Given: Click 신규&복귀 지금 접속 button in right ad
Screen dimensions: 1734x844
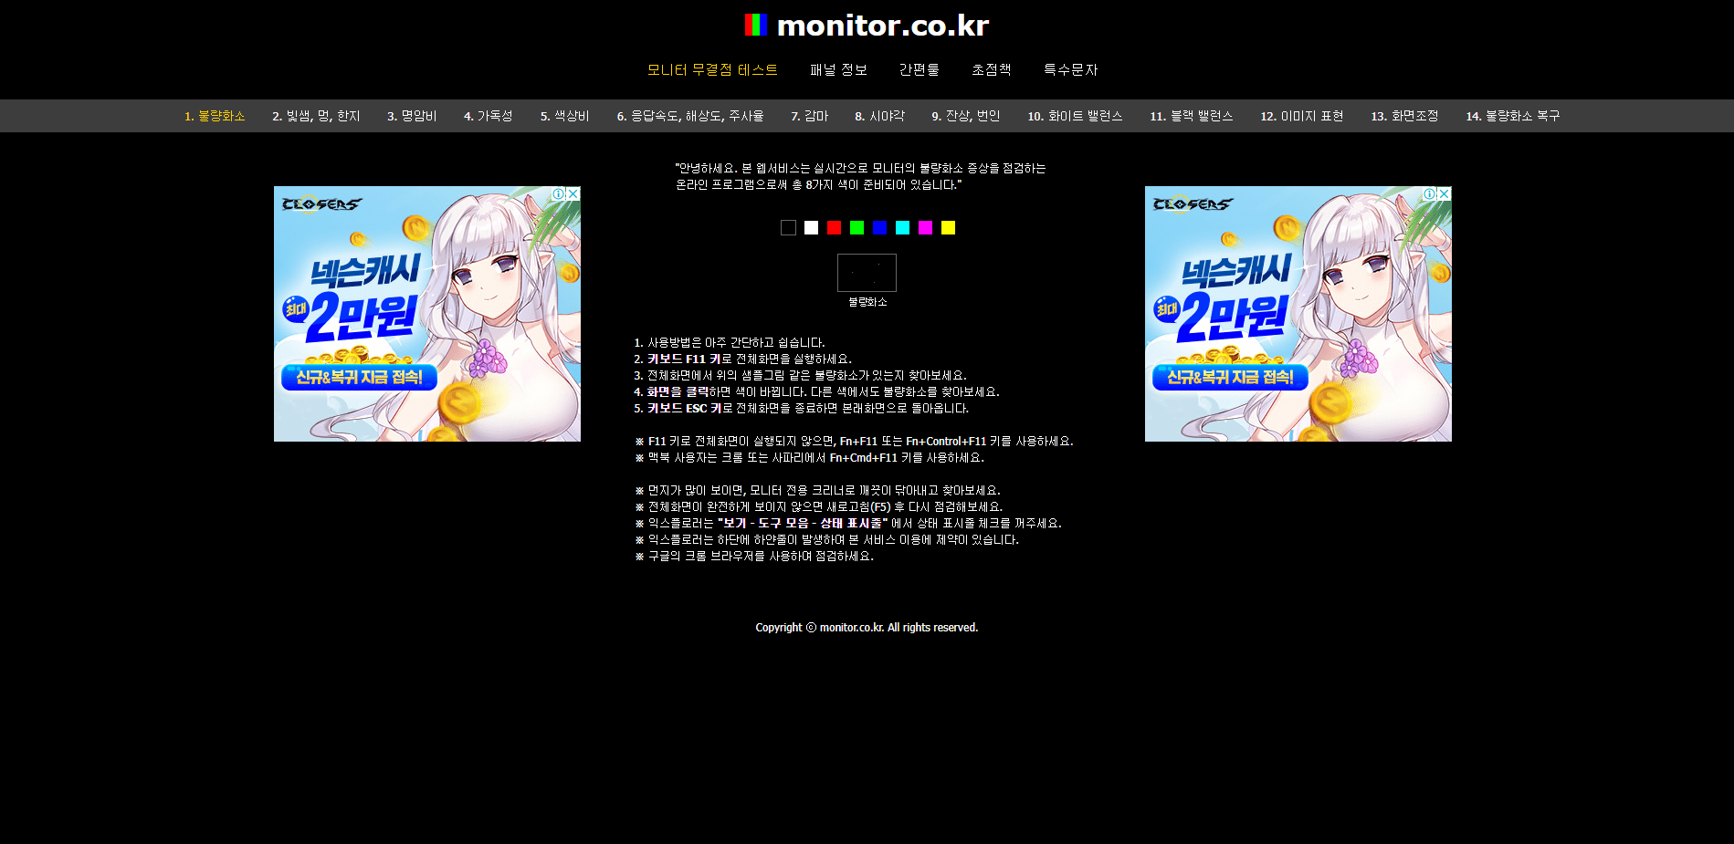Looking at the screenshot, I should 1230,378.
